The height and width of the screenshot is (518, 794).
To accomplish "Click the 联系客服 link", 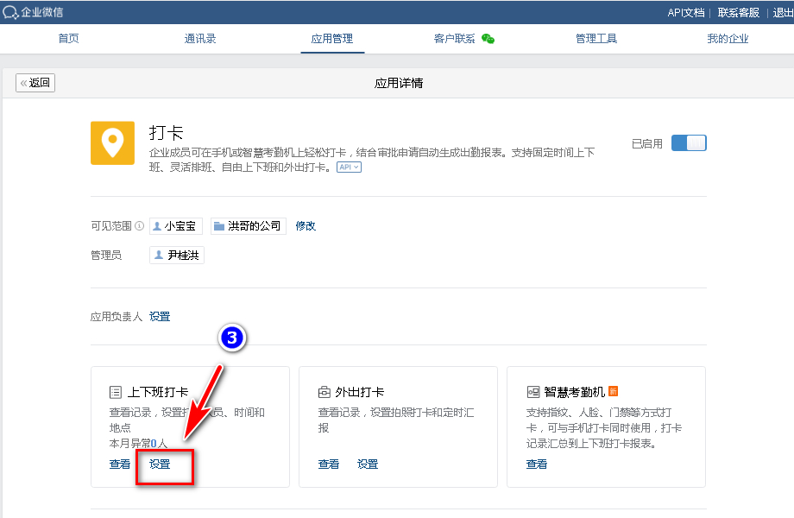I will coord(738,13).
